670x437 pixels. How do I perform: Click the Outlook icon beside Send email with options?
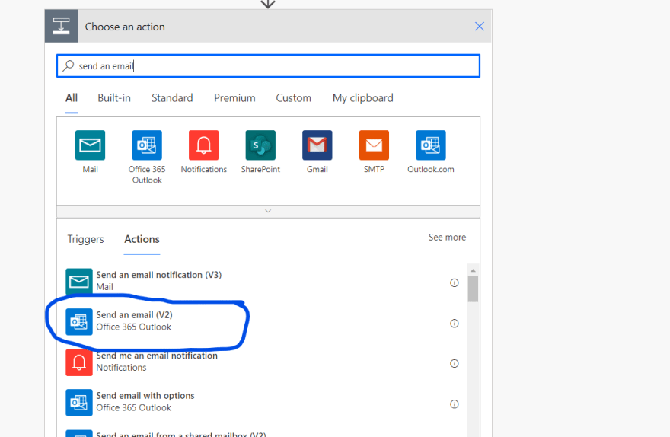[x=79, y=403]
